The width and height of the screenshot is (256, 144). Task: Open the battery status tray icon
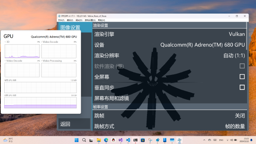(236, 140)
